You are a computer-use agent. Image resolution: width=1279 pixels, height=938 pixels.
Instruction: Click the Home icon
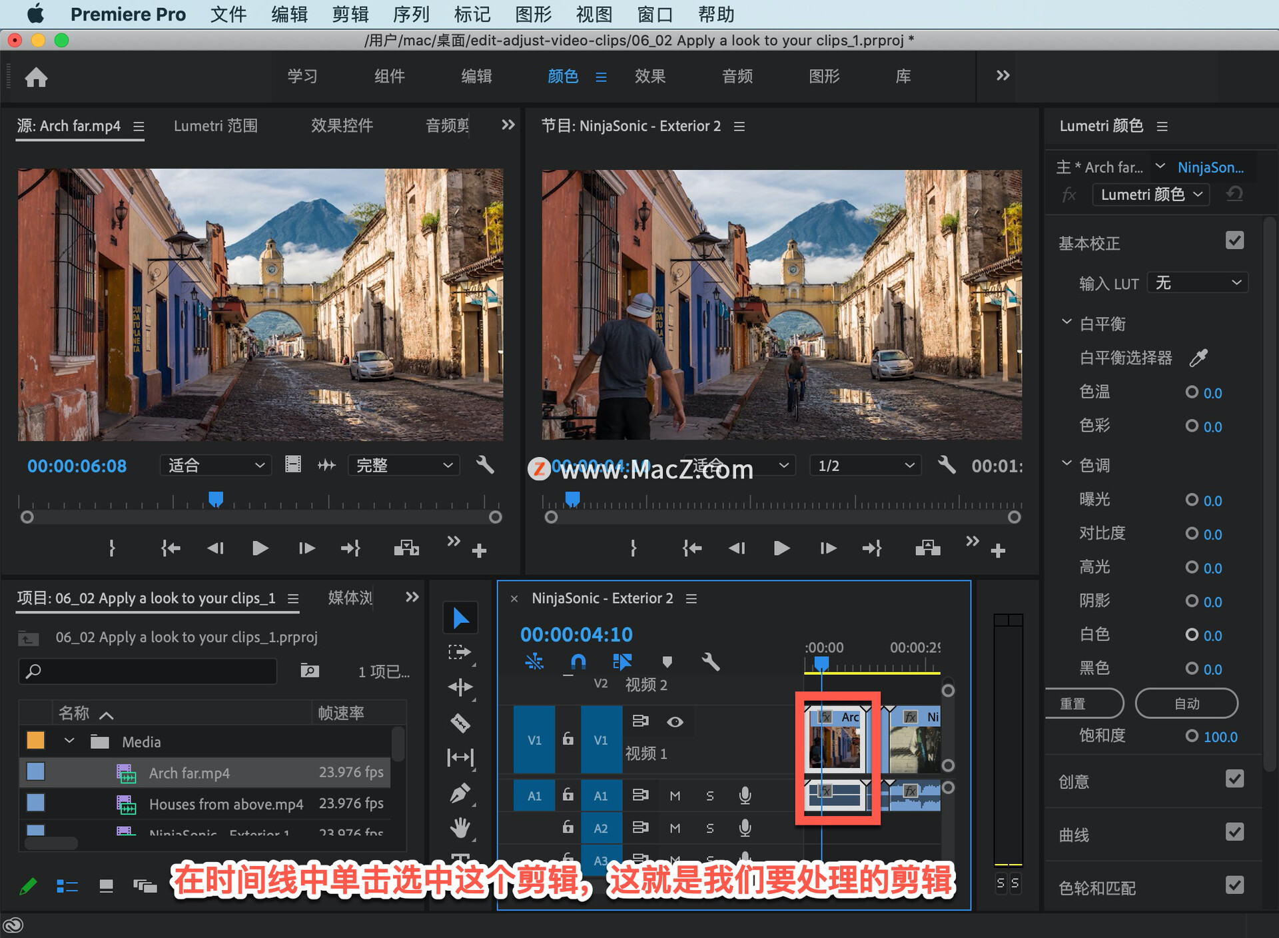pos(36,77)
